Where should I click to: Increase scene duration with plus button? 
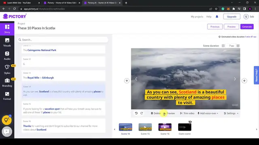238,46
